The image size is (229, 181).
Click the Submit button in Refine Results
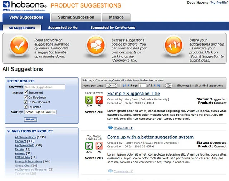pyautogui.click(x=30, y=119)
